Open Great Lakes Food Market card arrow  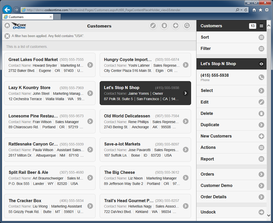[x=90, y=65]
